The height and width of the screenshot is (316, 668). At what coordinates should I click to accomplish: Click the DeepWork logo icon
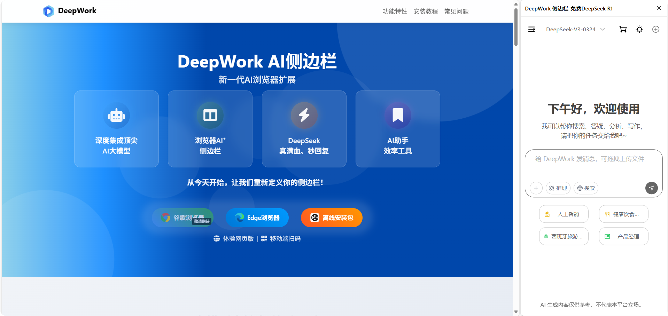(49, 11)
